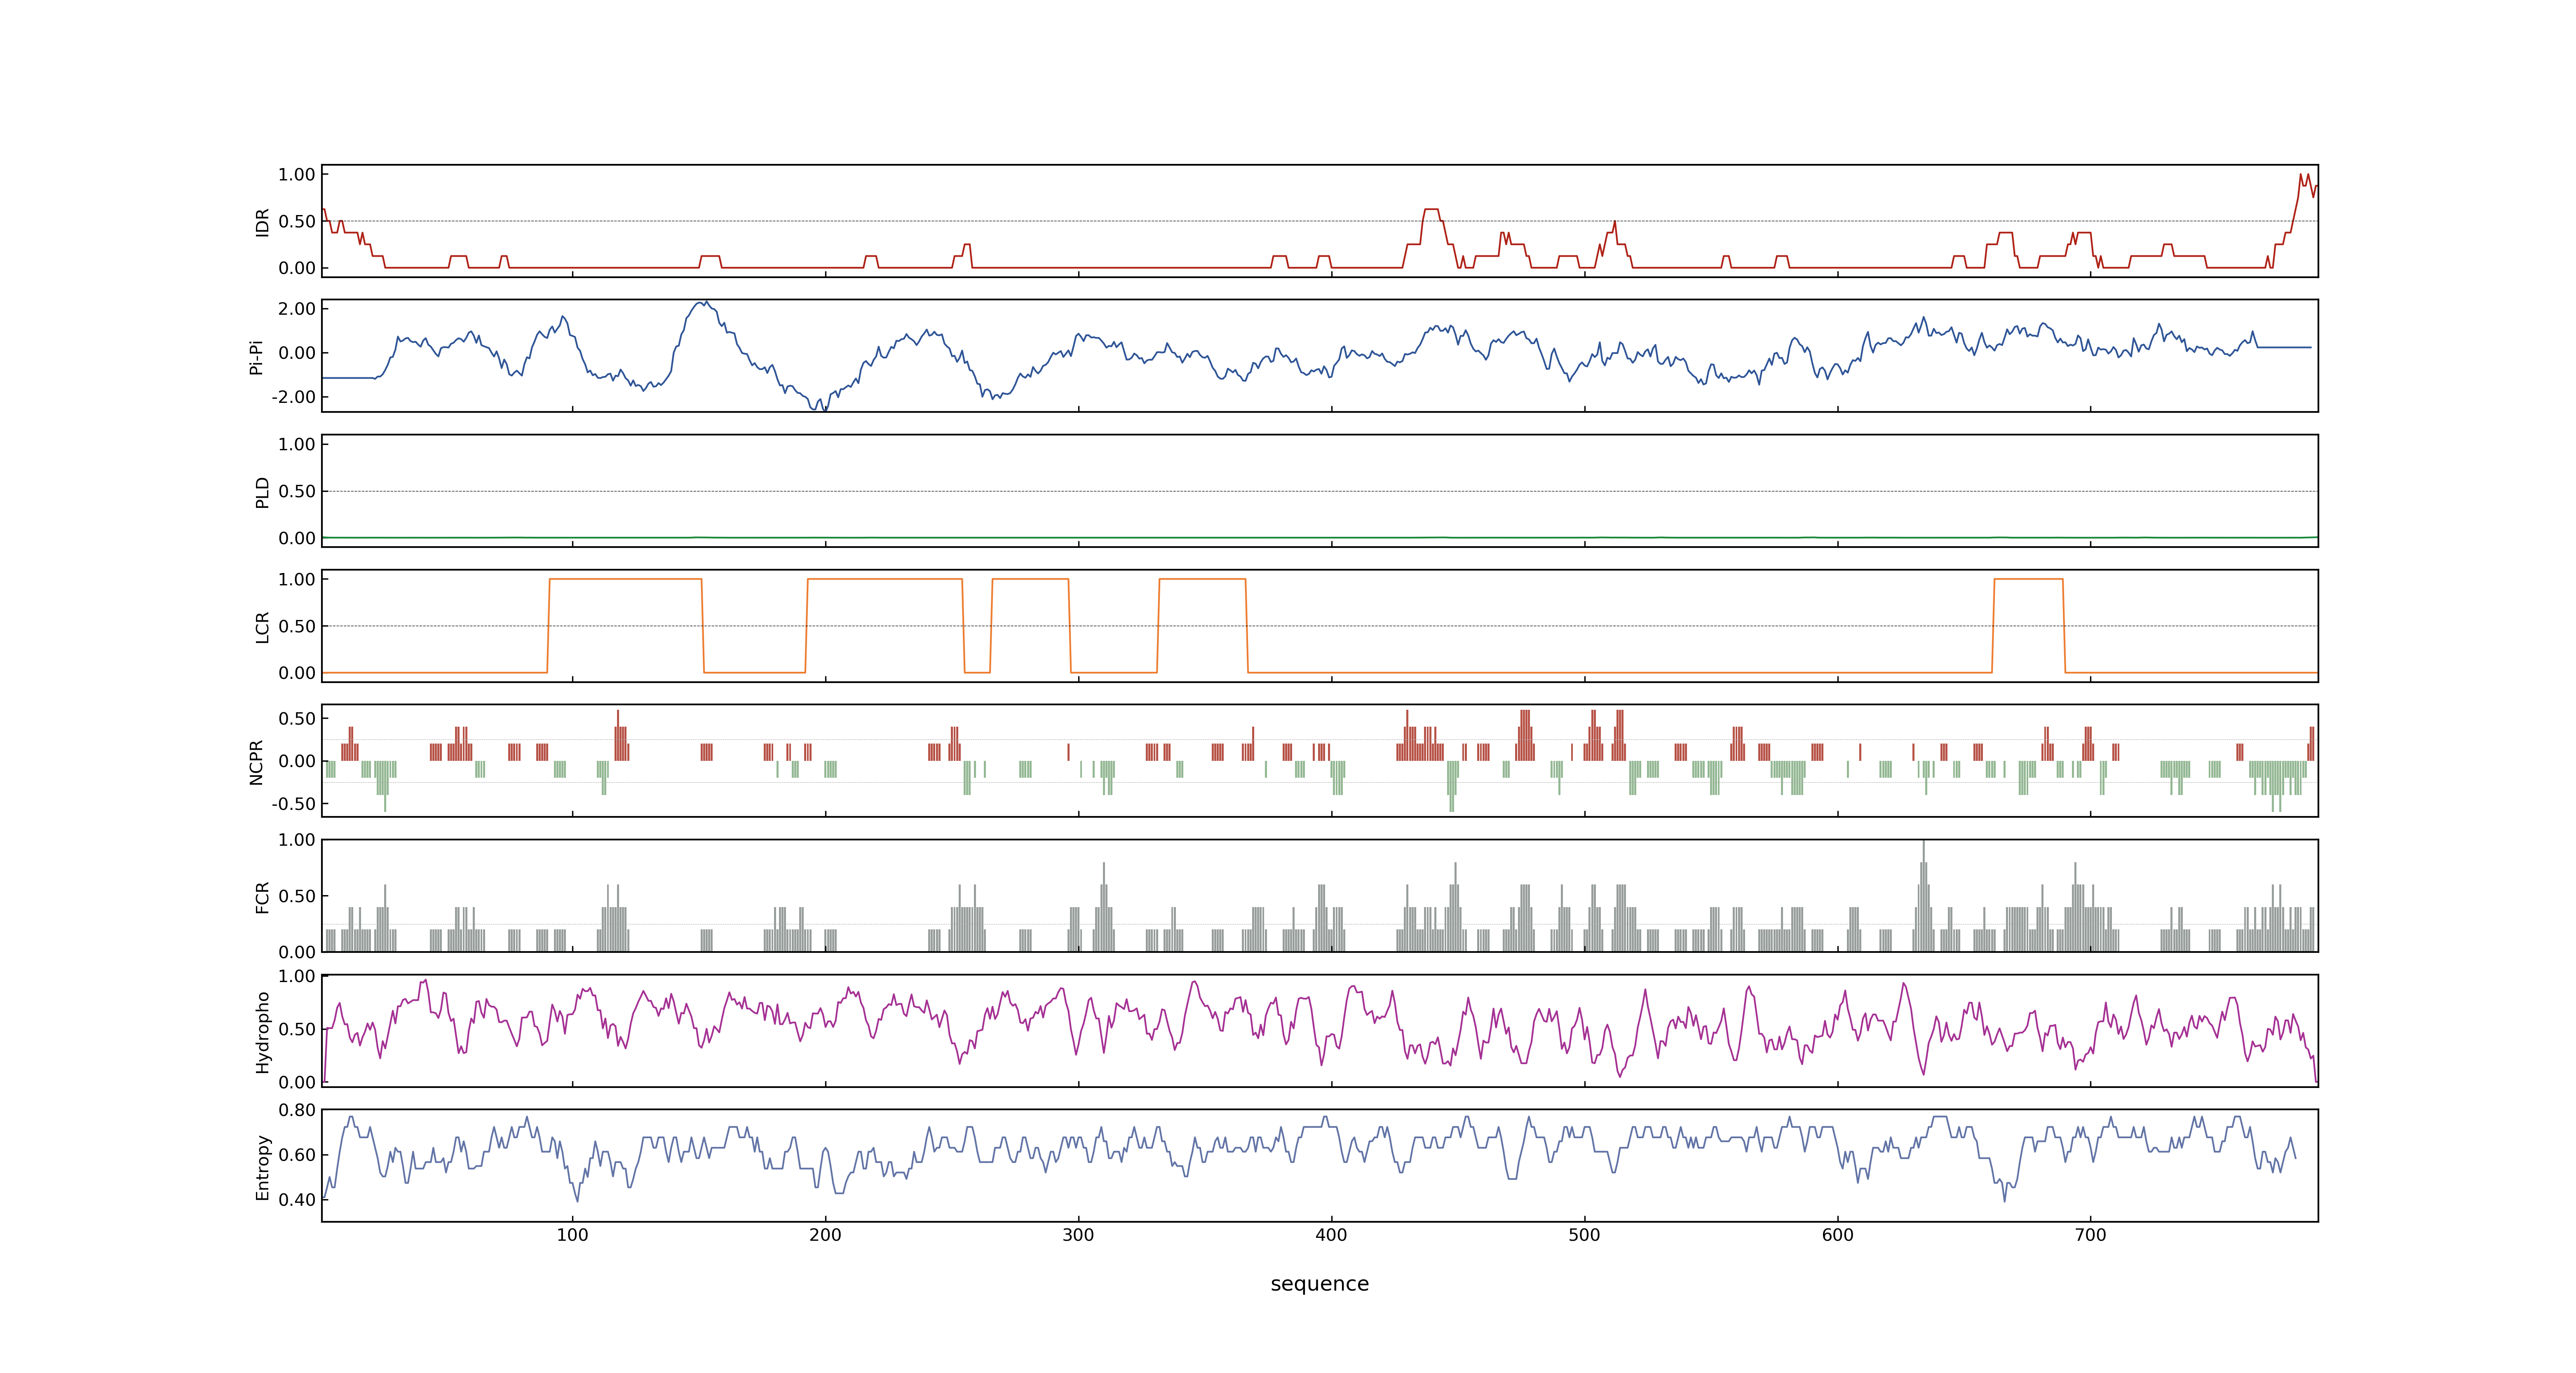Select the x-axis tick label 400

(1331, 1235)
